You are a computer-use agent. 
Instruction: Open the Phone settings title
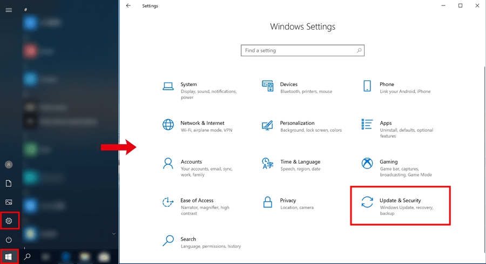pyautogui.click(x=387, y=84)
